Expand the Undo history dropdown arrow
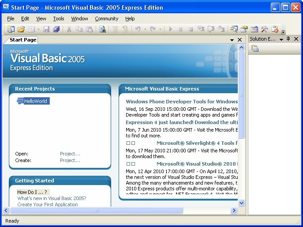The width and height of the screenshot is (303, 227). point(145,30)
